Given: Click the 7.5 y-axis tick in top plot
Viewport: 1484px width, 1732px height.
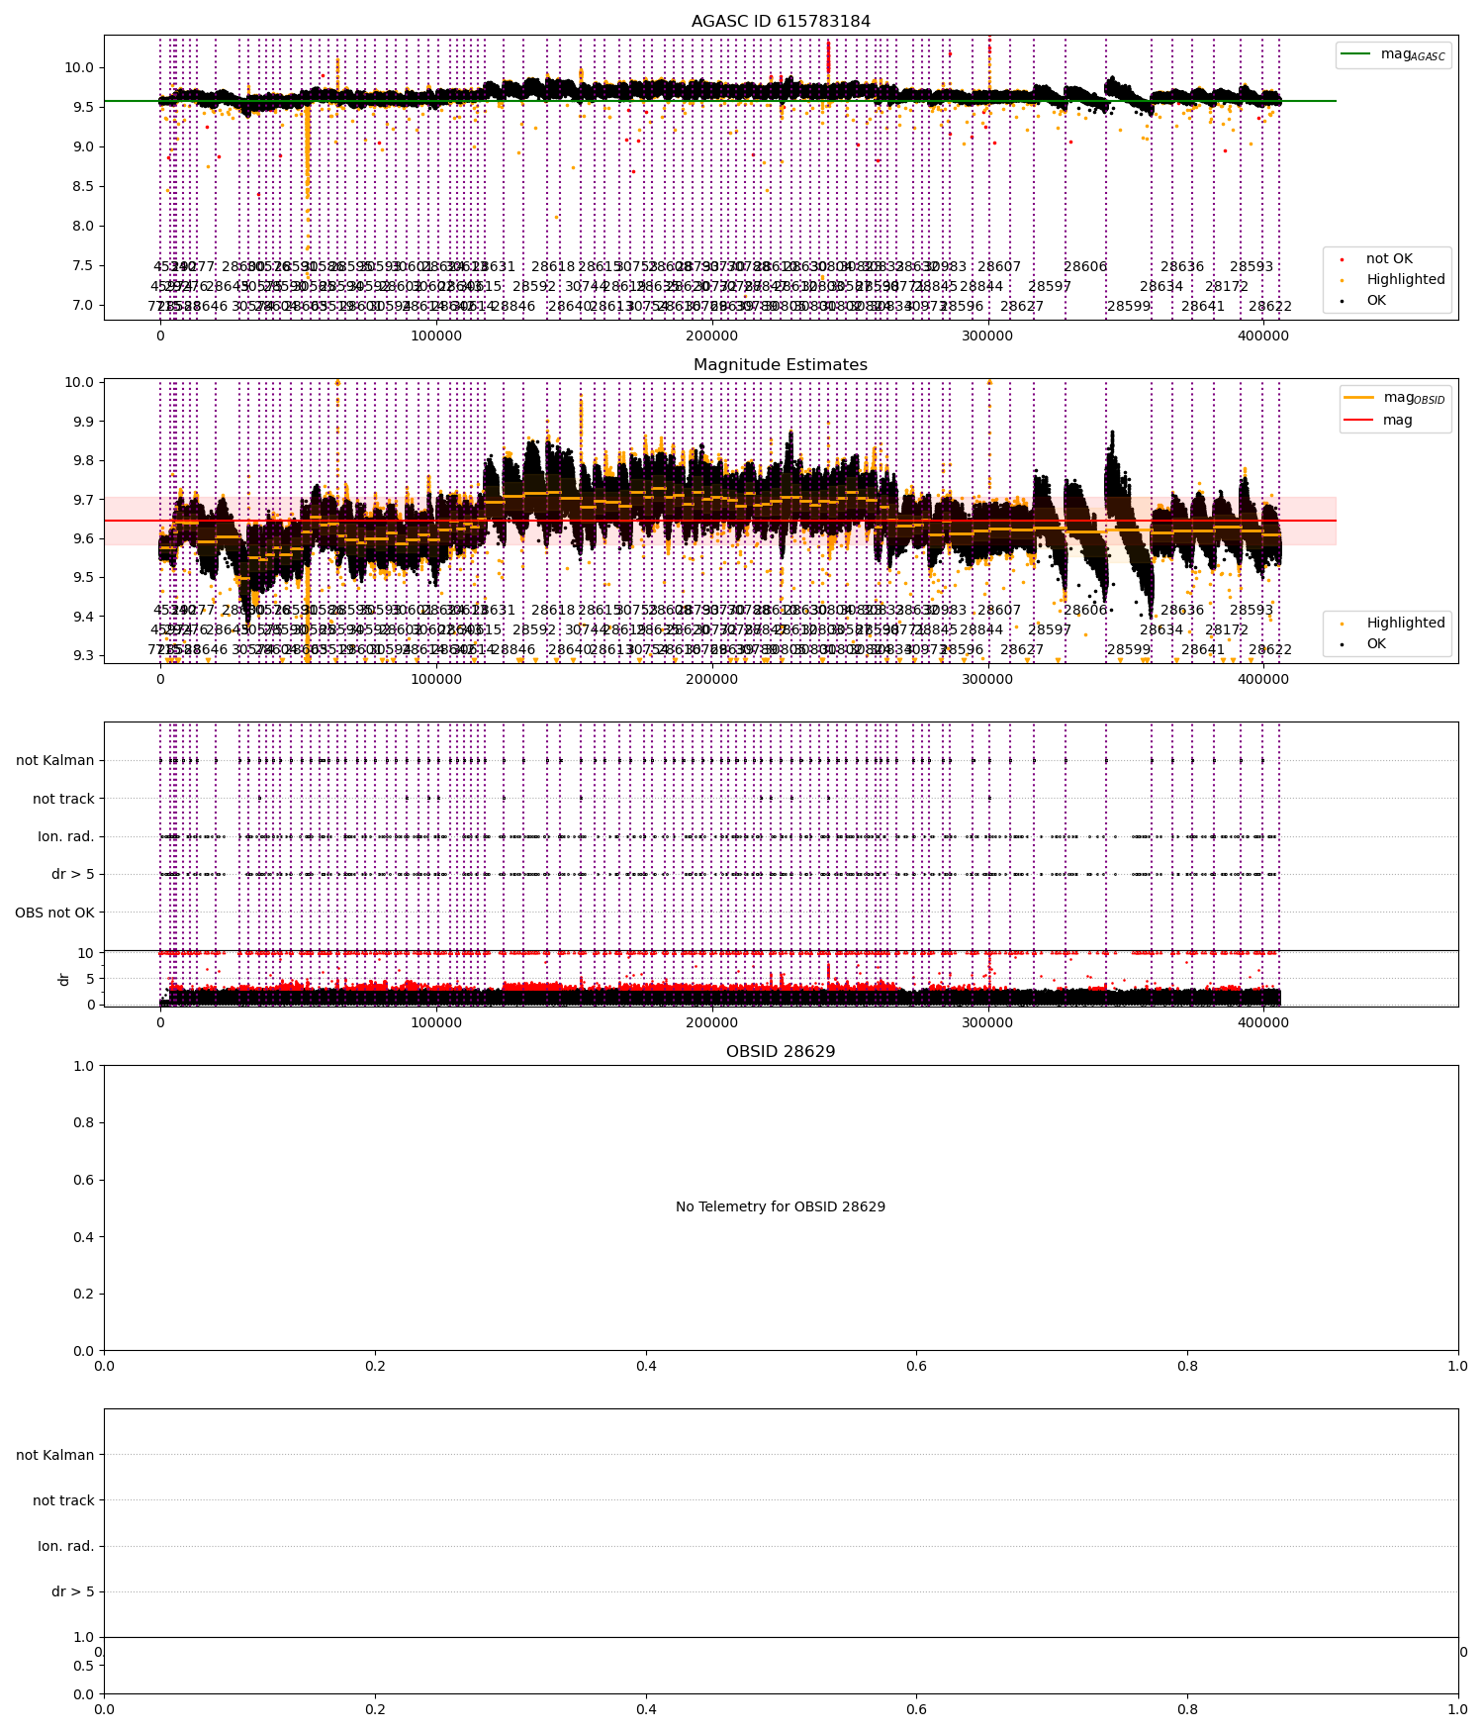Looking at the screenshot, I should 83,265.
